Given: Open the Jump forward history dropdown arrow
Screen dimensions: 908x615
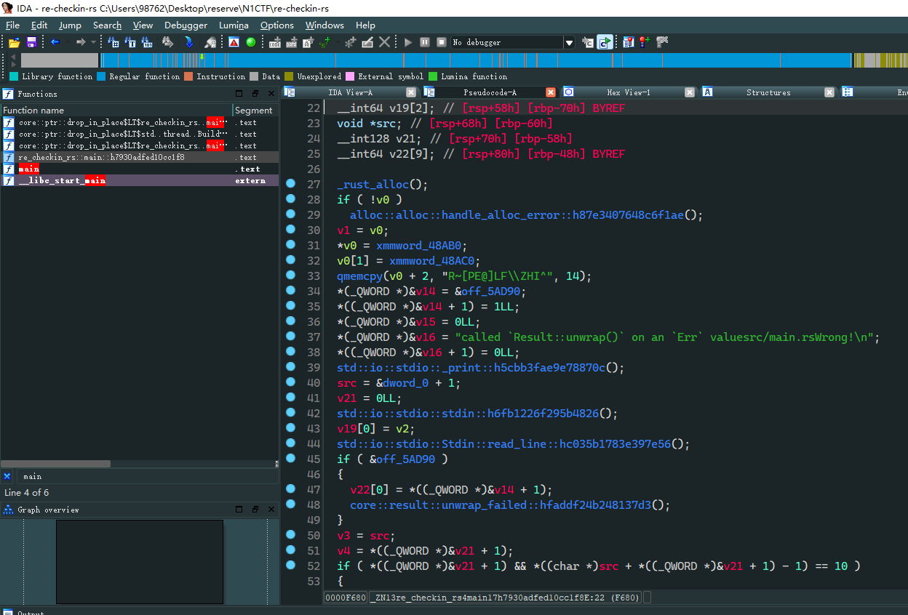Looking at the screenshot, I should (x=93, y=42).
